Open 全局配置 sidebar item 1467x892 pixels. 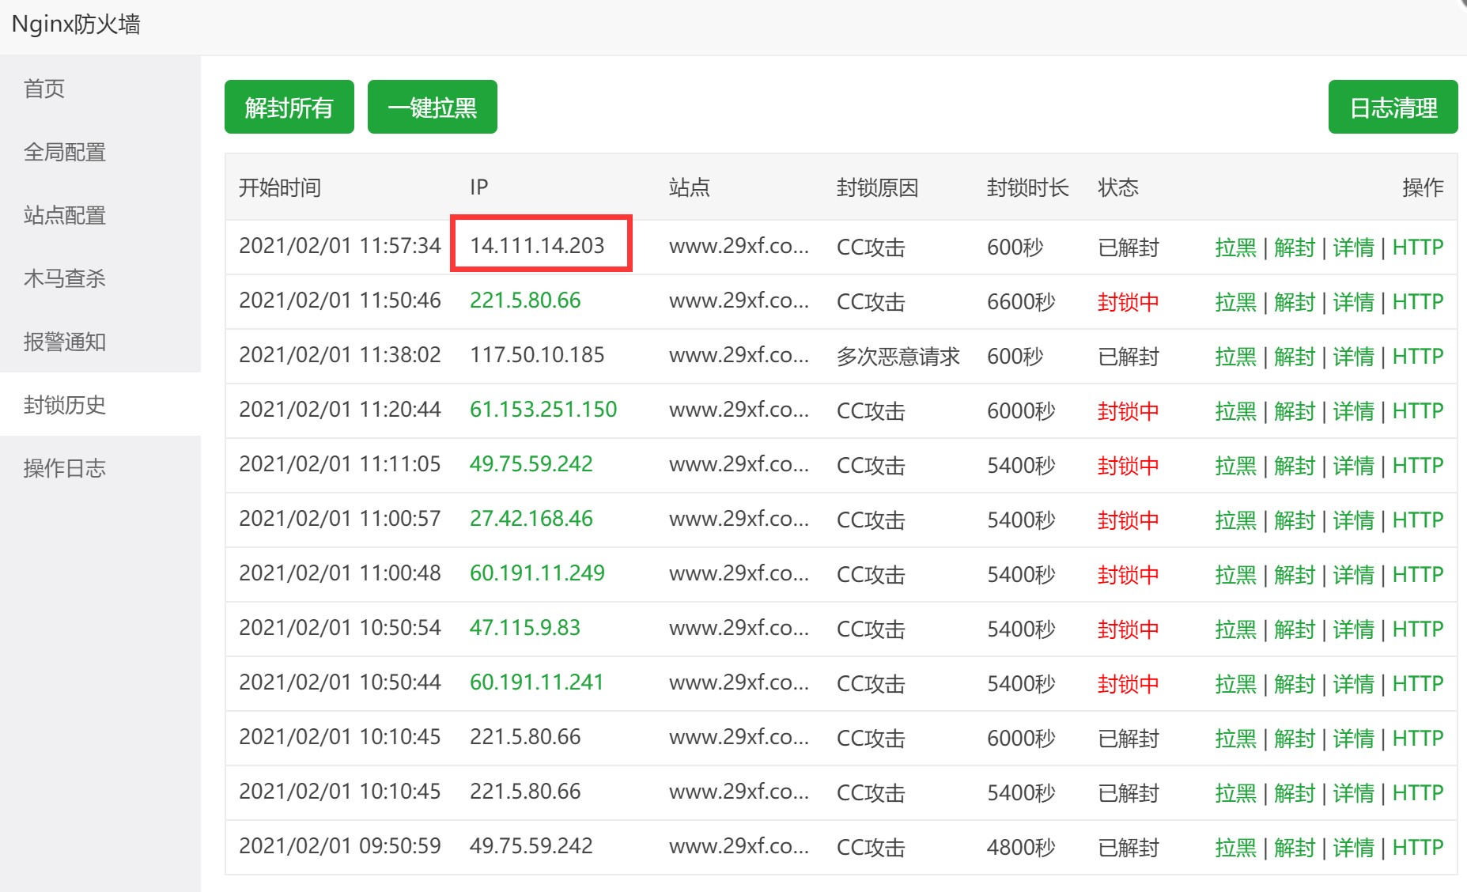point(65,152)
